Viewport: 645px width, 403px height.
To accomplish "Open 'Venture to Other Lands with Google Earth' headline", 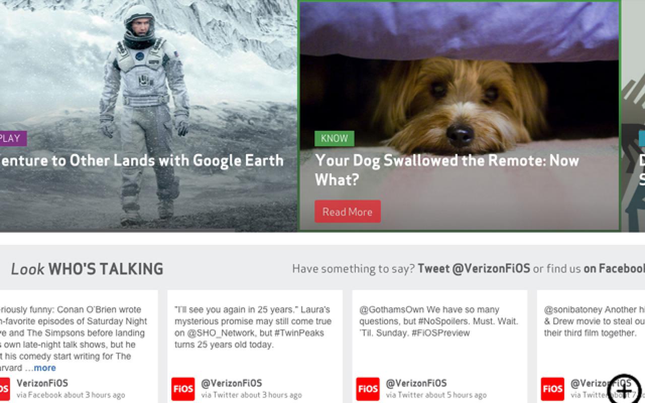I will (x=142, y=161).
